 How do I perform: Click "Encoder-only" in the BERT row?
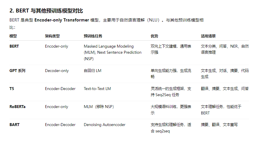point(56,46)
